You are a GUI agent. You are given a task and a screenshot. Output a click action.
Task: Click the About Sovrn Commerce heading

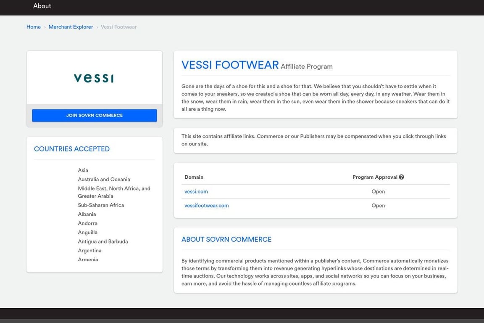pos(226,240)
